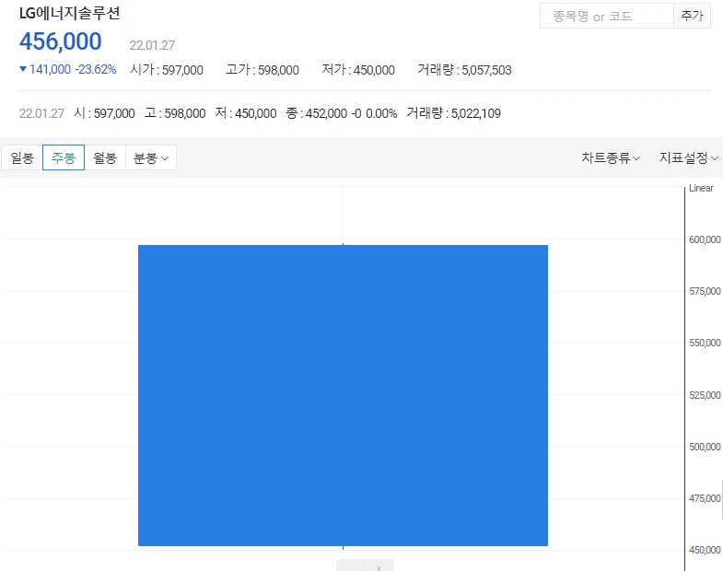
Task: Switch to the 월봉 monthly chart tab
Action: (105, 157)
